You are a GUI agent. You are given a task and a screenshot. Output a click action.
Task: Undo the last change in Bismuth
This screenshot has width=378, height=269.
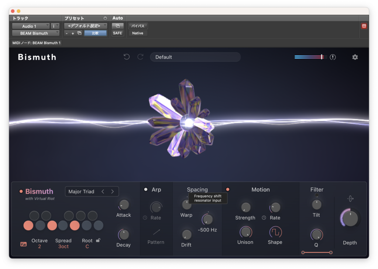(x=127, y=57)
